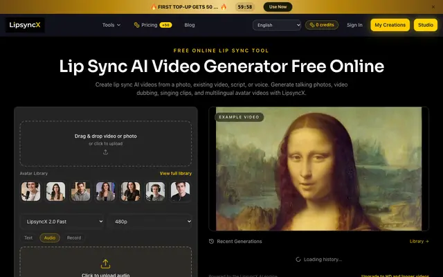The width and height of the screenshot is (443, 277).
Task: Click the Recent Generations heading
Action: coord(239,242)
